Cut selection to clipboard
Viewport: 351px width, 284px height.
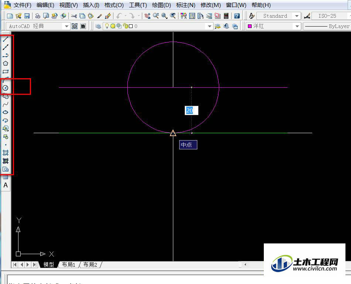click(74, 16)
